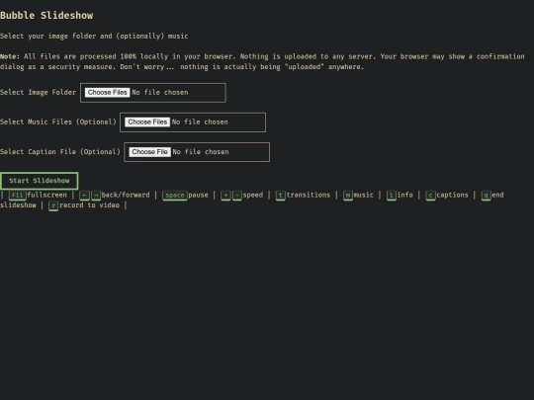Viewport: 534px width, 400px height.
Task: Click the 'fullscreen' shortcut label
Action: click(47, 195)
